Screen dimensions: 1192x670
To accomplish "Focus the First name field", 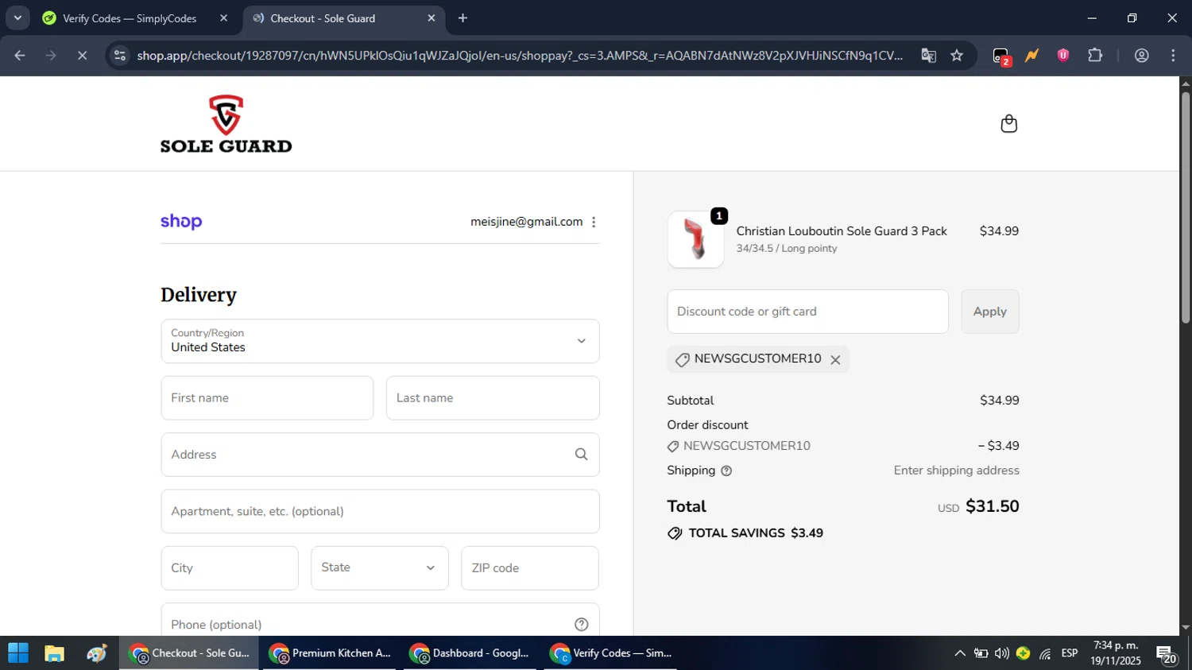I will tap(267, 398).
